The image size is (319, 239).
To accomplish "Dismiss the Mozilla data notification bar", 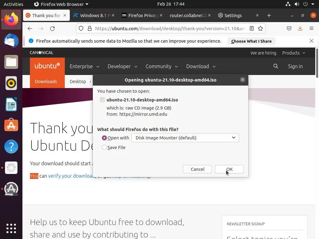I will [311, 41].
